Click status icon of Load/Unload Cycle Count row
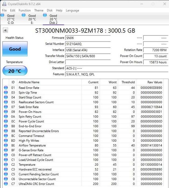 pyautogui.click(x=6, y=160)
